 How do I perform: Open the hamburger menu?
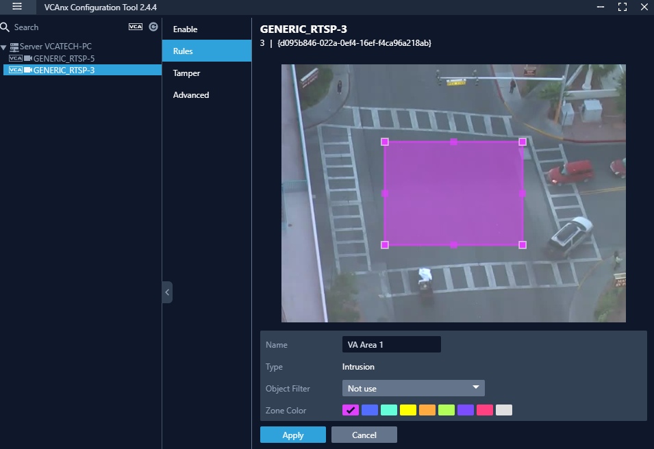[x=17, y=7]
